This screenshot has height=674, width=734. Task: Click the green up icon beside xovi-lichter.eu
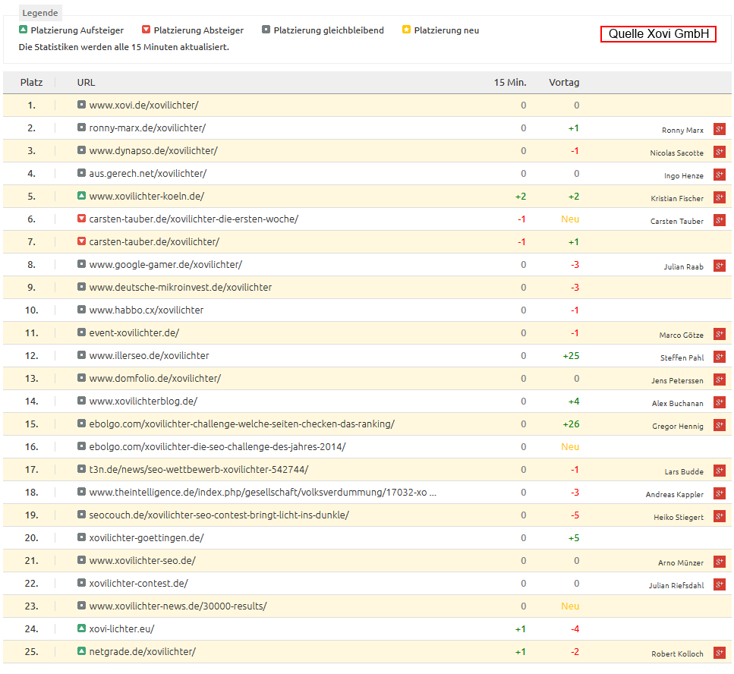pyautogui.click(x=82, y=628)
